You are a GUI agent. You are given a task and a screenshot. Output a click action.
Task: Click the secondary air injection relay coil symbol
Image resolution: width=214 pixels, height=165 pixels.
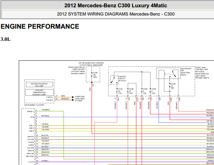[x=164, y=74]
